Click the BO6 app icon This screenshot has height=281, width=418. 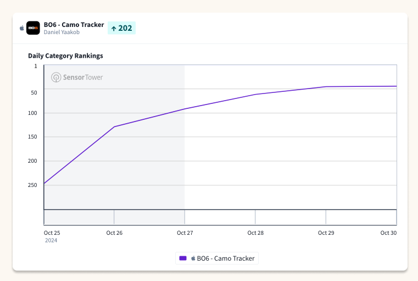(33, 28)
